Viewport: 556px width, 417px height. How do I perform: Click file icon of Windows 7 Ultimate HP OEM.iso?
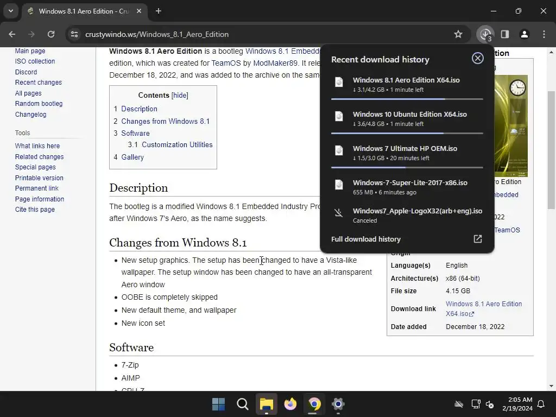339,150
